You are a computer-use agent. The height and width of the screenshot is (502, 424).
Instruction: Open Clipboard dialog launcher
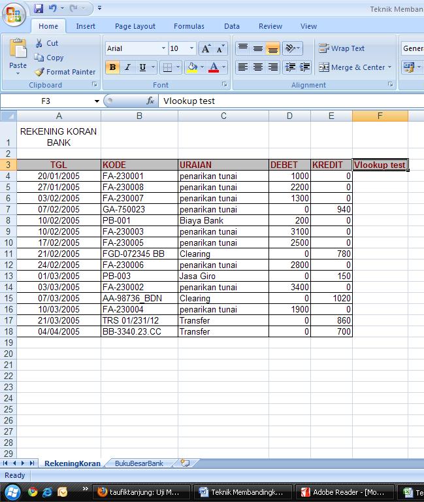[x=94, y=84]
